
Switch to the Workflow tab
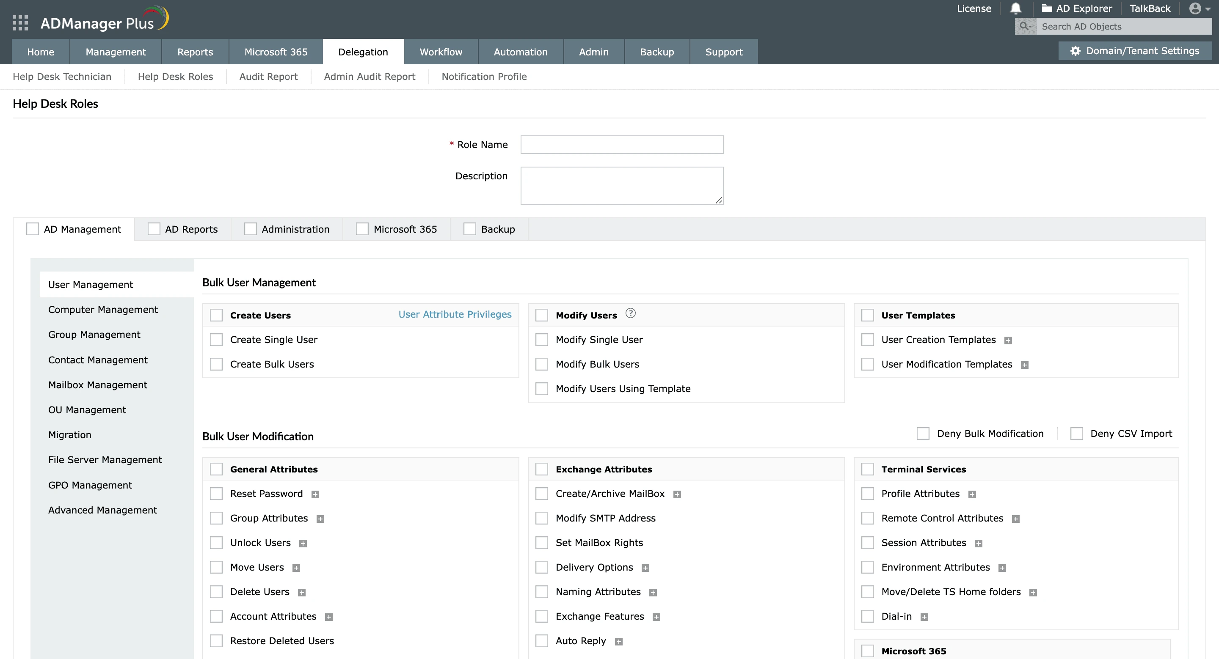[x=441, y=52]
